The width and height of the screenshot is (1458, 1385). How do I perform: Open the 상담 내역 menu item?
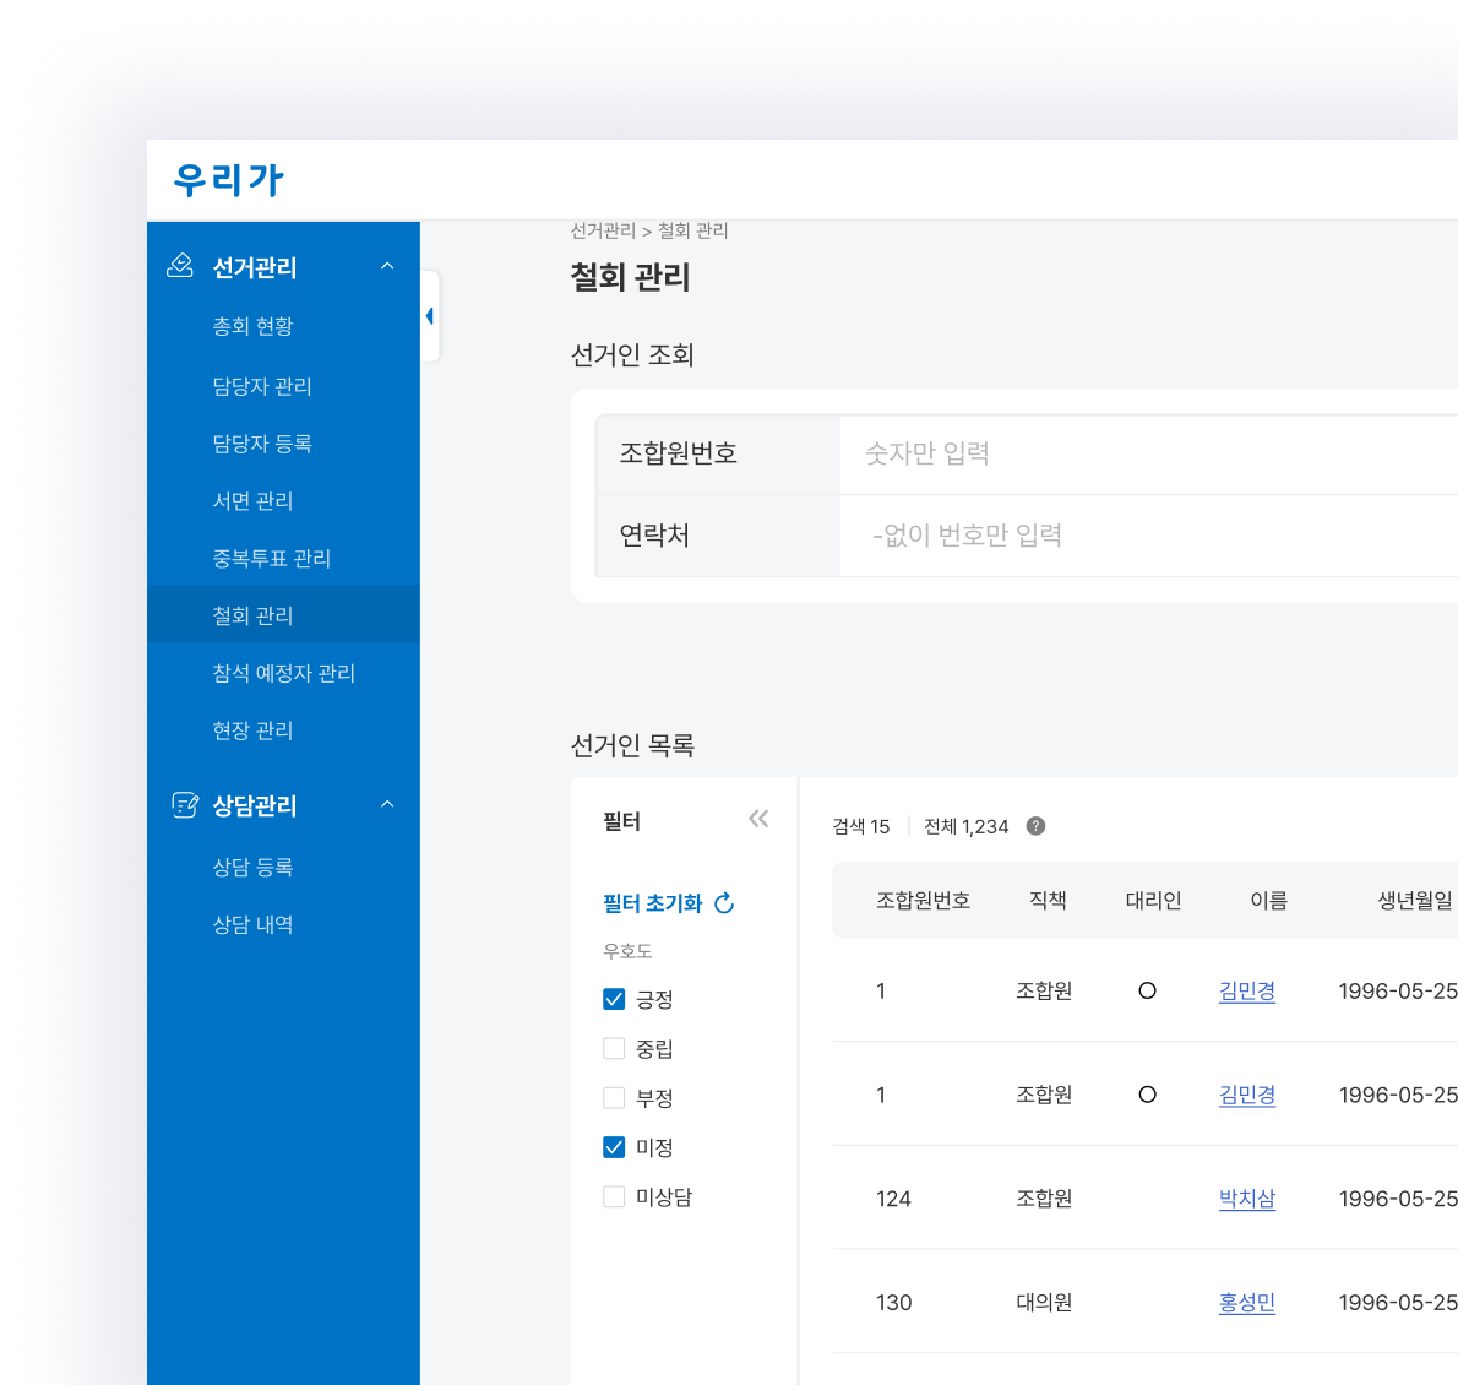252,924
